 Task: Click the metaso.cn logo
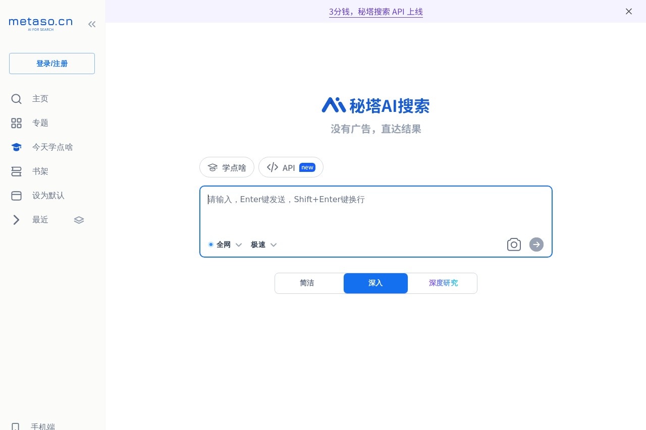40,24
